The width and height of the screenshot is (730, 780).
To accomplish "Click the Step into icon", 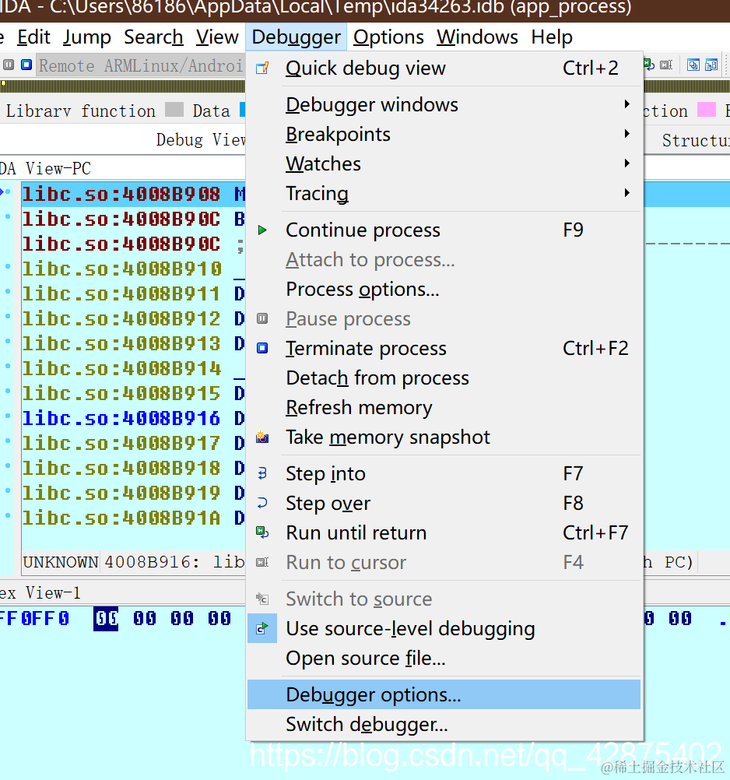I will point(262,473).
